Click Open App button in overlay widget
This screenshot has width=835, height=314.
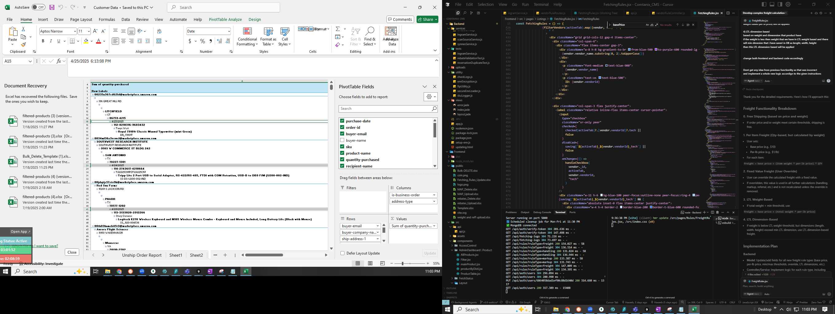point(21,232)
